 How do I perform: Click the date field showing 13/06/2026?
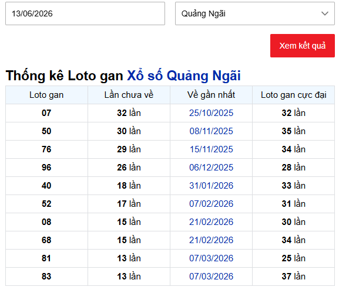[x=85, y=13]
